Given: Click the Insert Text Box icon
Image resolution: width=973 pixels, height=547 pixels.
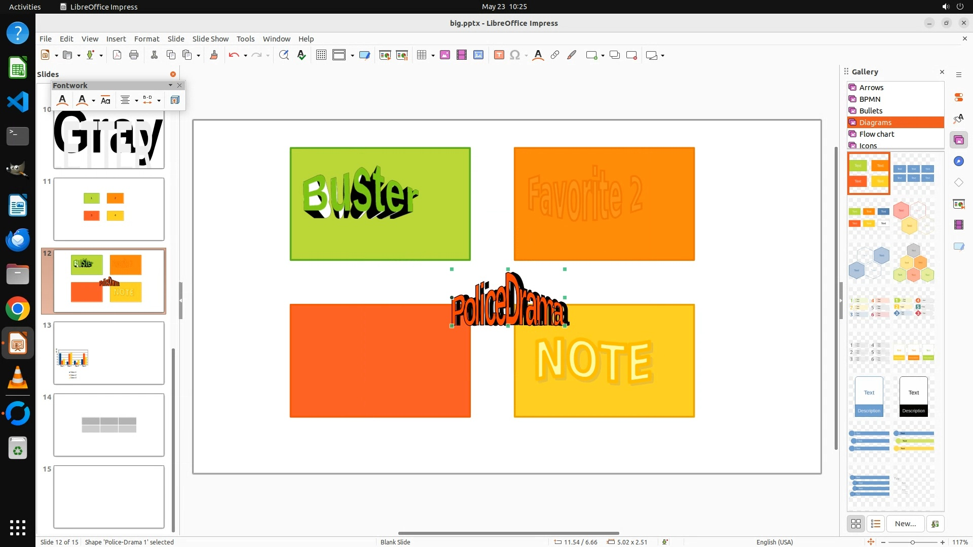Looking at the screenshot, I should (x=499, y=55).
